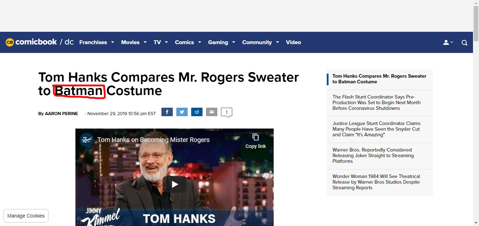The image size is (479, 226).
Task: Open Warner Bros. Joker streaming article
Action: (380, 156)
